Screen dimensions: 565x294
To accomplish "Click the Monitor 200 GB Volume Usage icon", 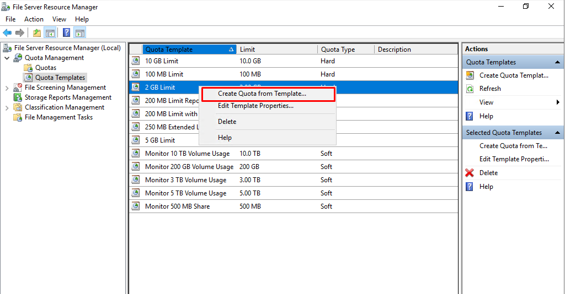I will coord(136,166).
